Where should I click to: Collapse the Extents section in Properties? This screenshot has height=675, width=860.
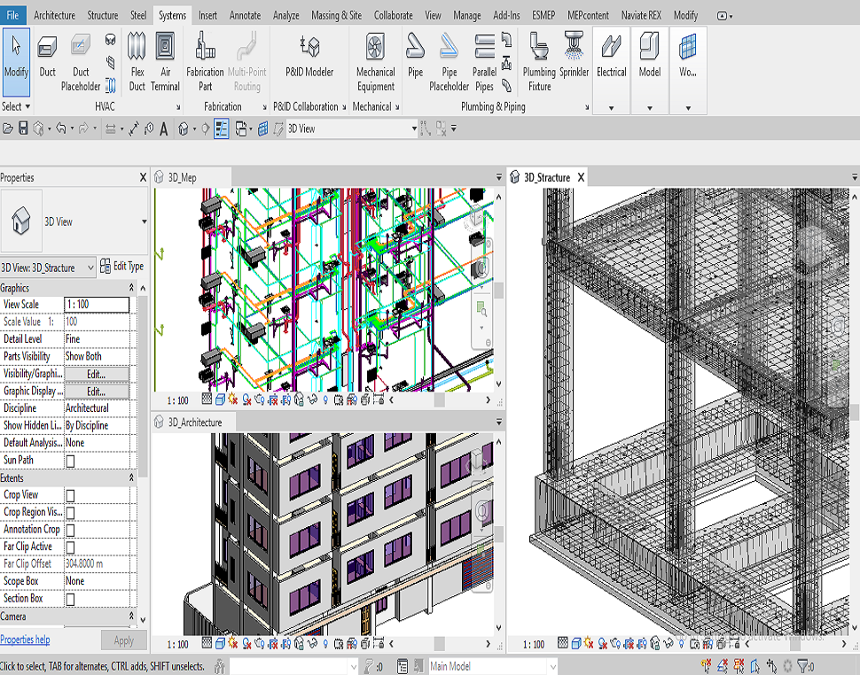131,477
